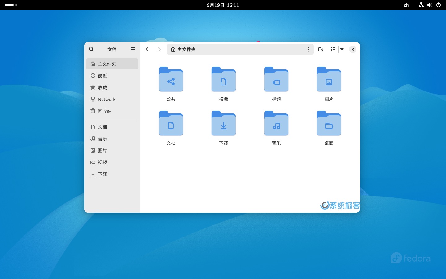
Task: Open Network in the sidebar
Action: (112, 99)
